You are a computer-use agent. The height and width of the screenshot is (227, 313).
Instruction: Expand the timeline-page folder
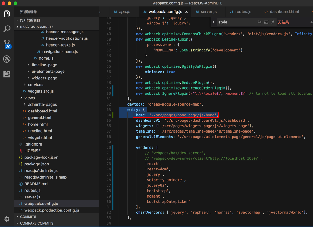pos(44,65)
